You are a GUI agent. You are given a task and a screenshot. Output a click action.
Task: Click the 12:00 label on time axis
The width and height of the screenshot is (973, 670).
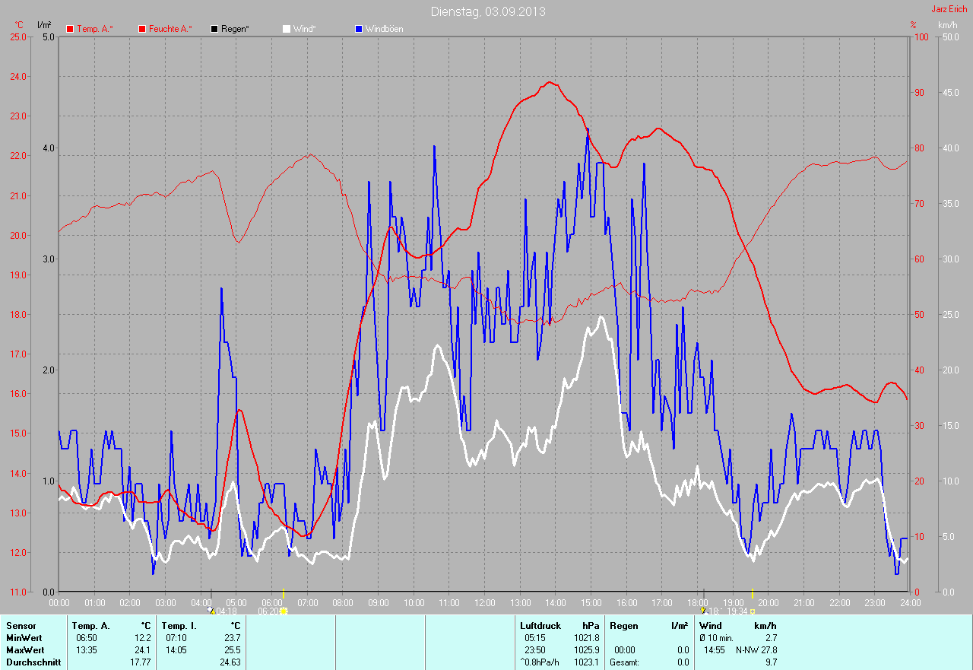(484, 602)
